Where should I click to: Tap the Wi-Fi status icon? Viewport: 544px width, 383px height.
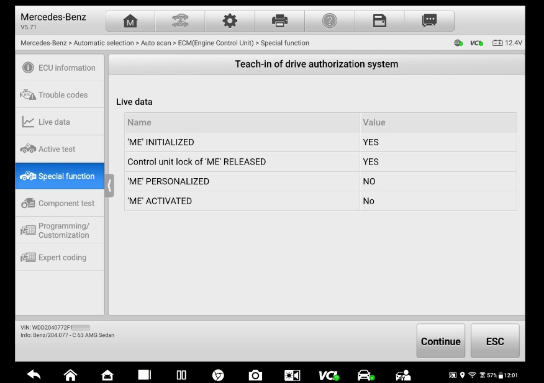pos(472,375)
